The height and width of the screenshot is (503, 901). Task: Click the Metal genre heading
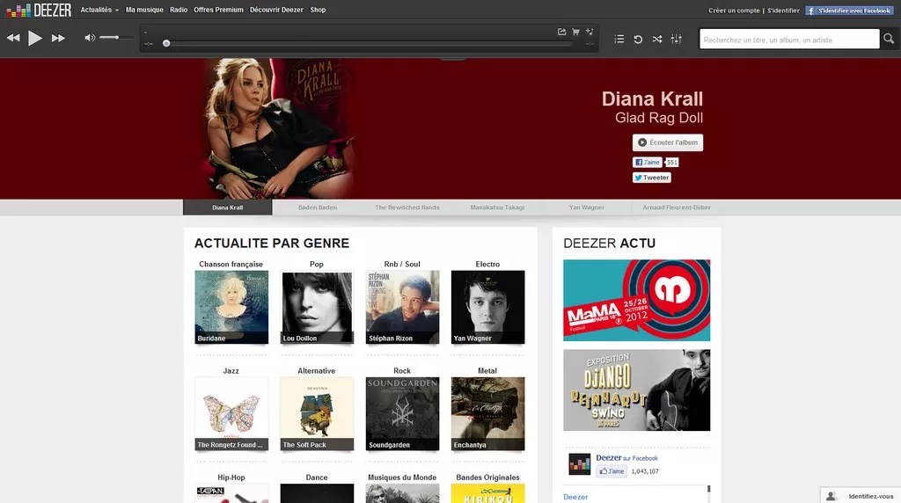pos(487,371)
